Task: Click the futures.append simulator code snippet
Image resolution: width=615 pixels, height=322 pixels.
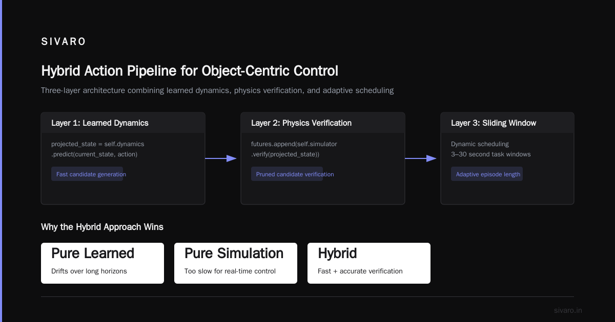Action: [x=294, y=149]
